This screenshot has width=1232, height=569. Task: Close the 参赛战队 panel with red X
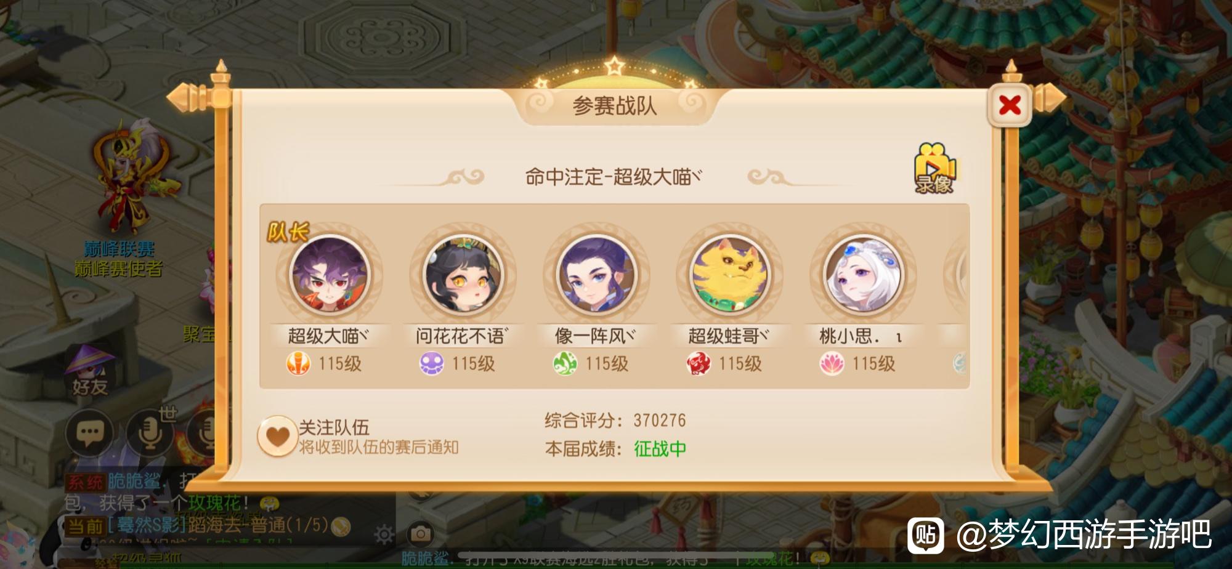coord(1009,105)
